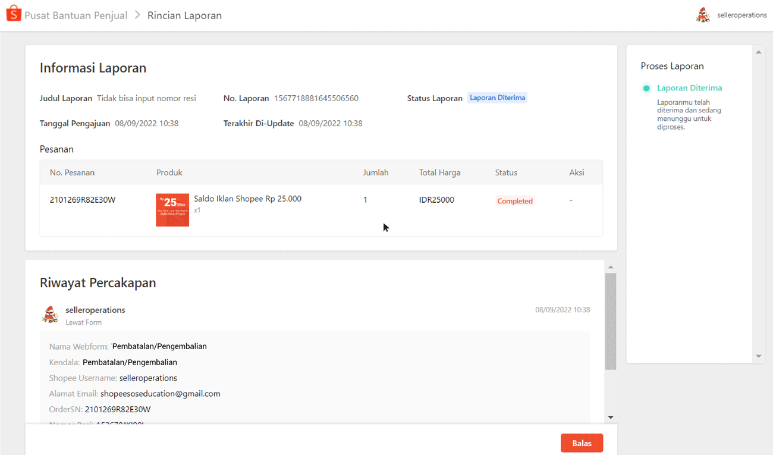Screen dimensions: 773x455
Task: Click the order number 2101269R82E30W
Action: [x=83, y=200]
